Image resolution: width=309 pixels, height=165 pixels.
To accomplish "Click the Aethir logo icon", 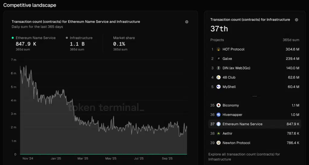I will click(218, 133).
